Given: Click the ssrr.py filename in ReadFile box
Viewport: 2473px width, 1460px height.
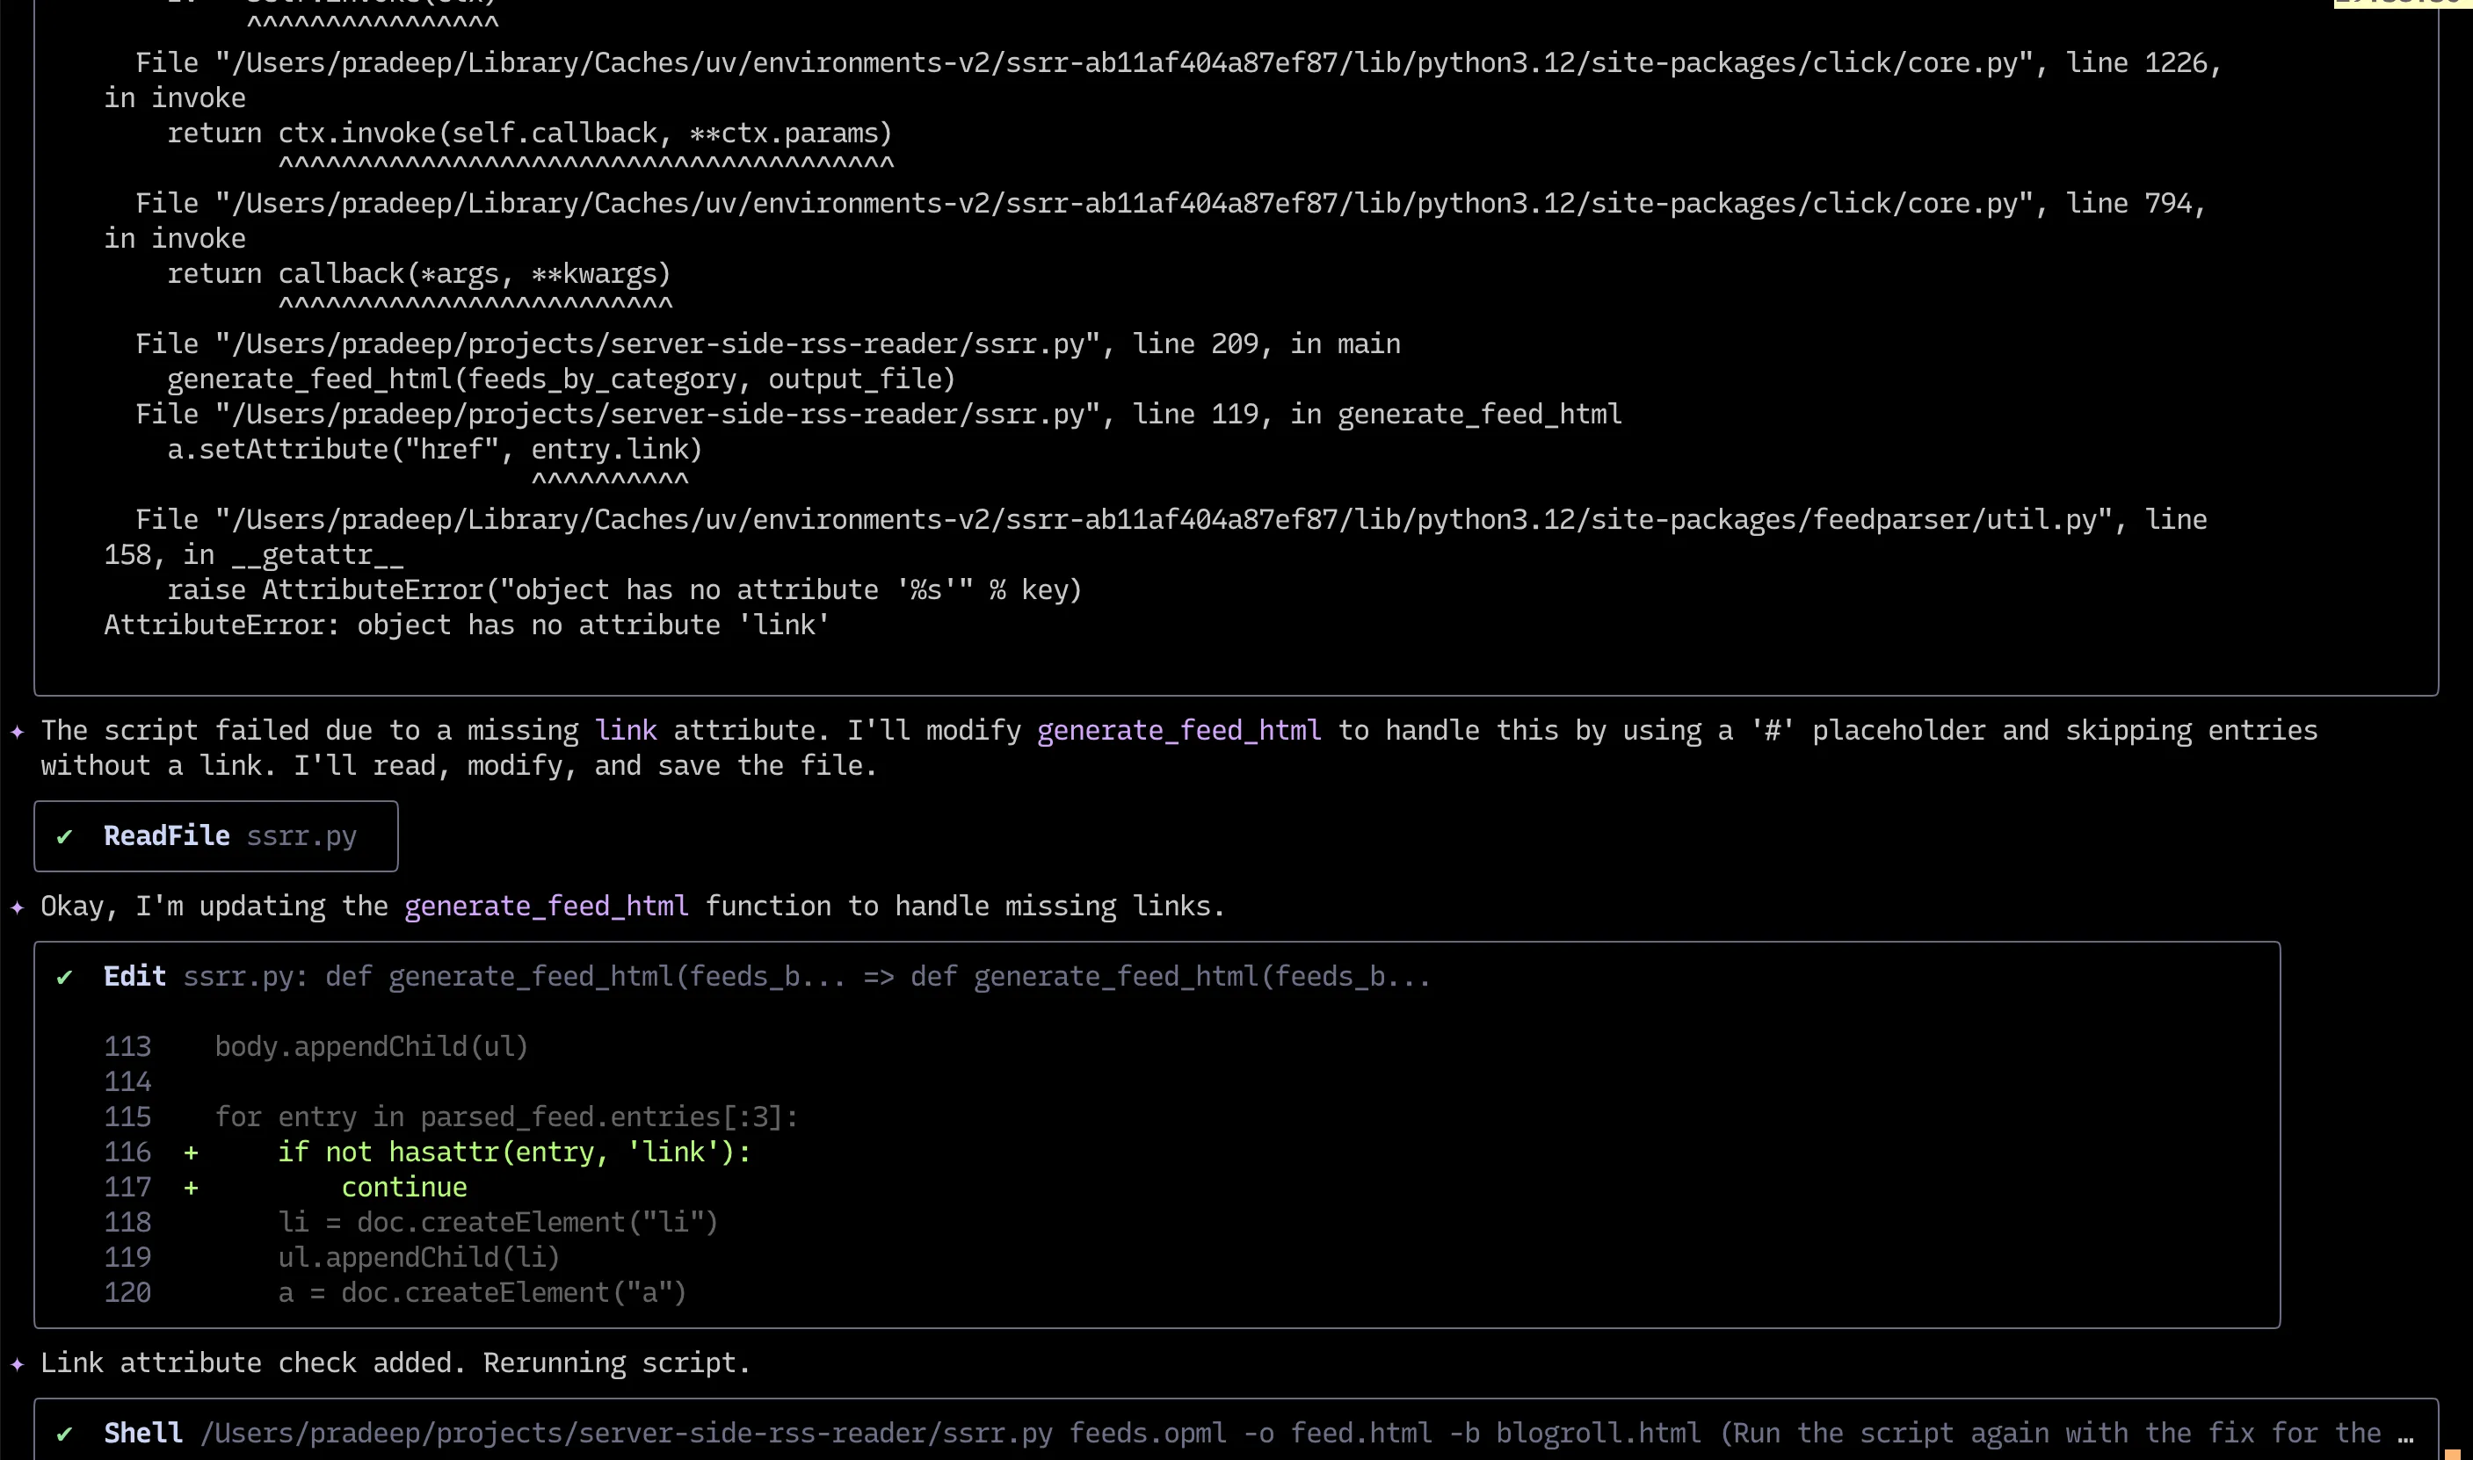Looking at the screenshot, I should (x=301, y=835).
